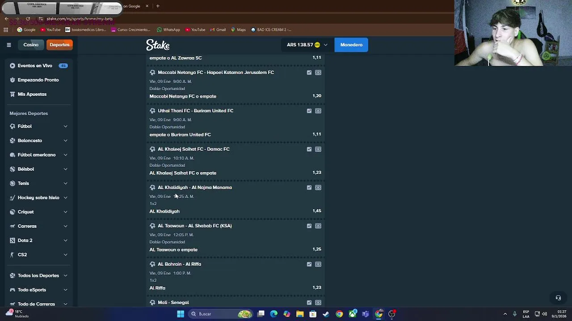Open the browser apps grid icon
572x321 pixels.
[x=6, y=29]
